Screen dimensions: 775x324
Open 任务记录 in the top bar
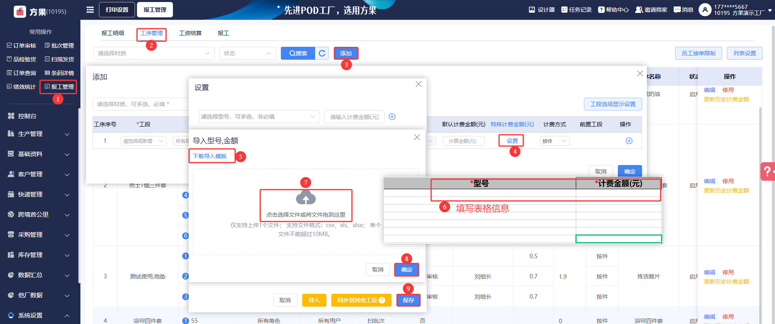(x=577, y=10)
